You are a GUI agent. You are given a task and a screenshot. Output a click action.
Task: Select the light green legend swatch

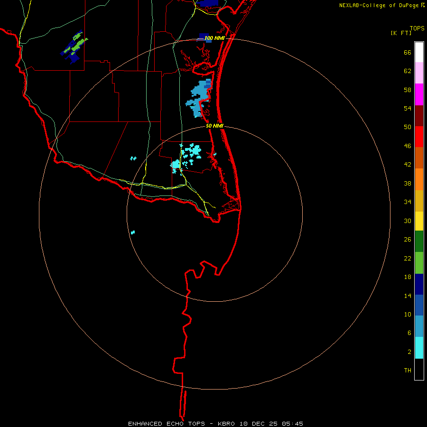tap(419, 263)
